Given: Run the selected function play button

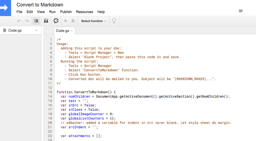Looking at the screenshot, I should click(x=65, y=21).
